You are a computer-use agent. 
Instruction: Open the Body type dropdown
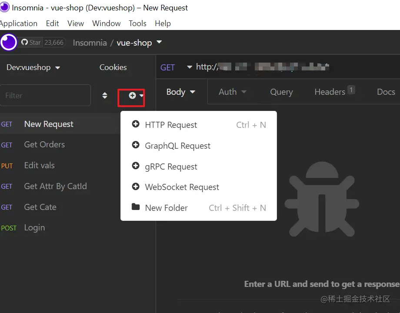180,92
